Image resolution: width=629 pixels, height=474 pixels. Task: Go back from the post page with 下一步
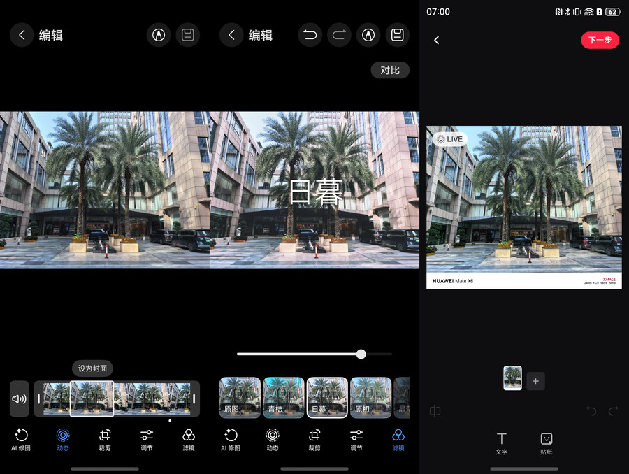pyautogui.click(x=437, y=41)
